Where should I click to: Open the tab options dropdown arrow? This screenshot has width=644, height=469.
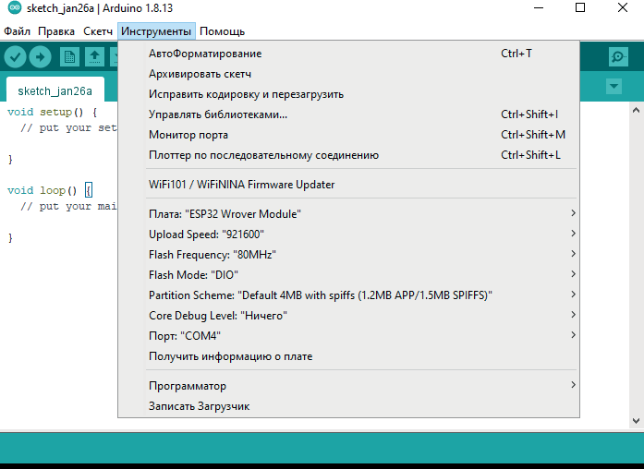pos(614,87)
